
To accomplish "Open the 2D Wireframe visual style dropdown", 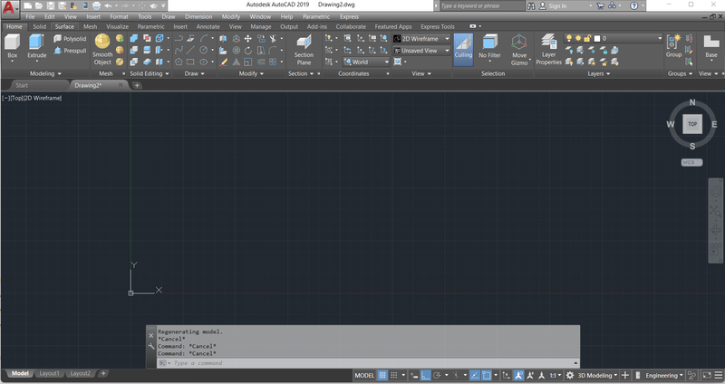I will coord(421,39).
